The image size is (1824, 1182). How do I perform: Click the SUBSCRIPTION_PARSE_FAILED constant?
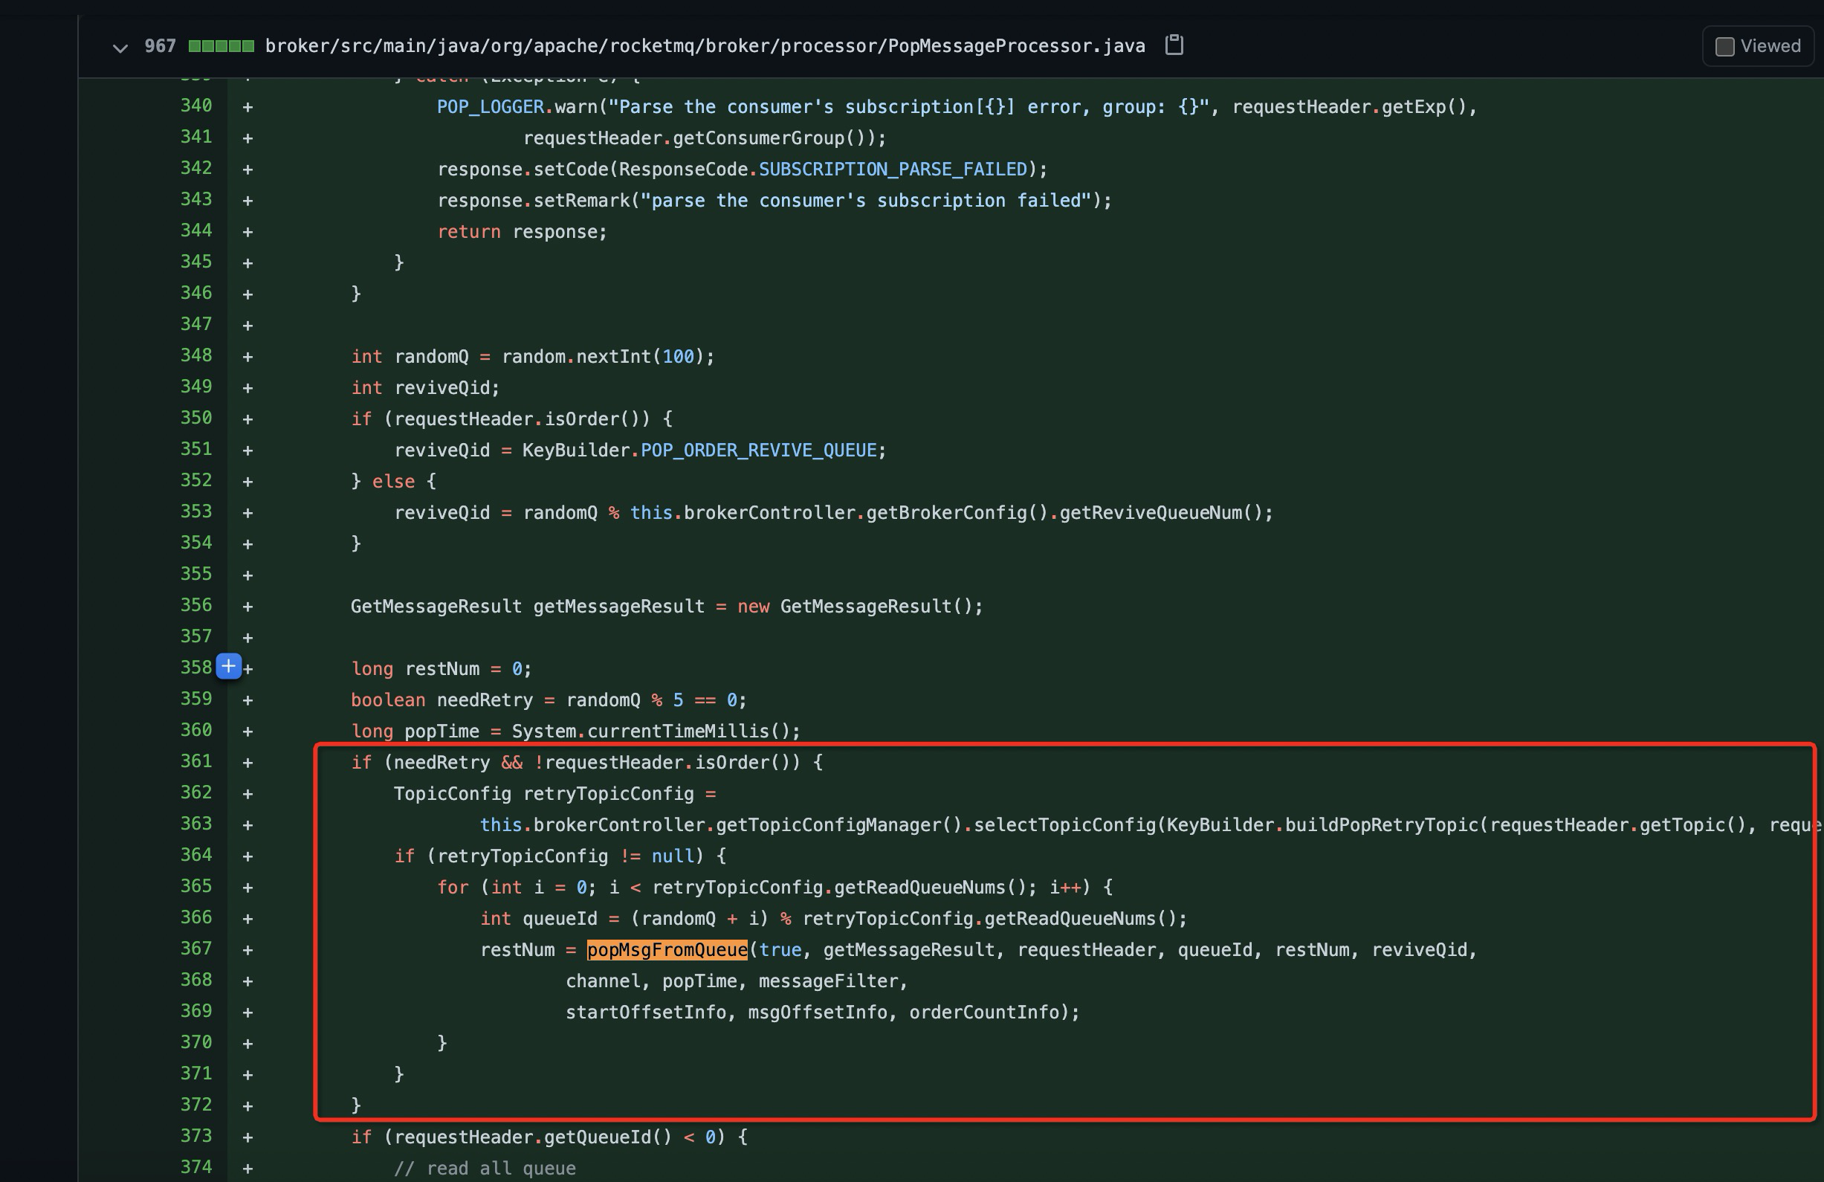click(x=892, y=169)
